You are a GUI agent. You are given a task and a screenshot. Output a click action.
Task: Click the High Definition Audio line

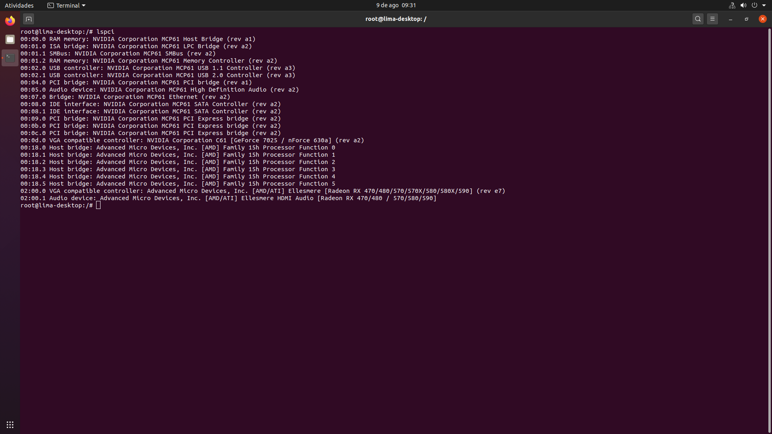click(x=160, y=90)
